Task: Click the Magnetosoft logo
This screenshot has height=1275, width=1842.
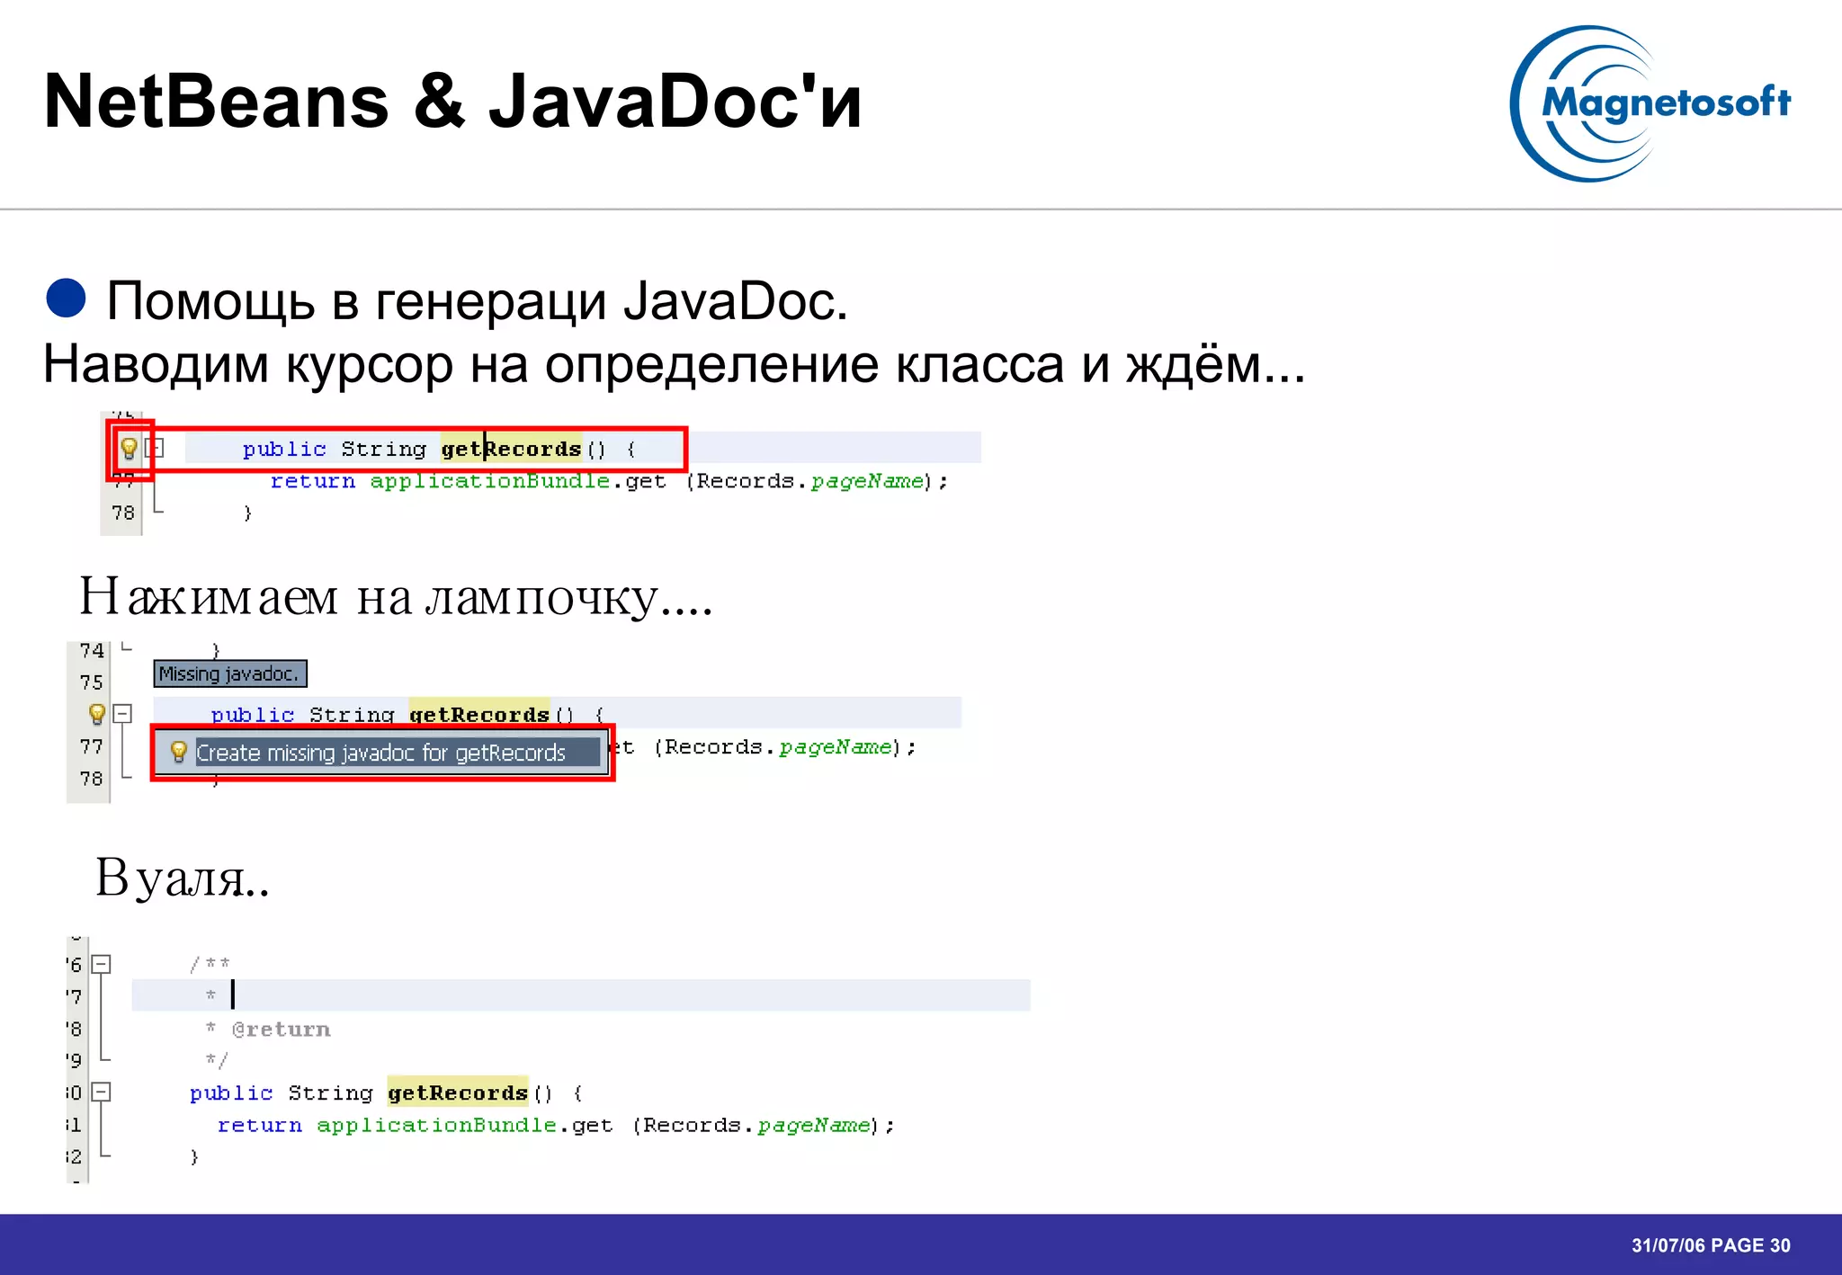Action: click(x=1649, y=103)
